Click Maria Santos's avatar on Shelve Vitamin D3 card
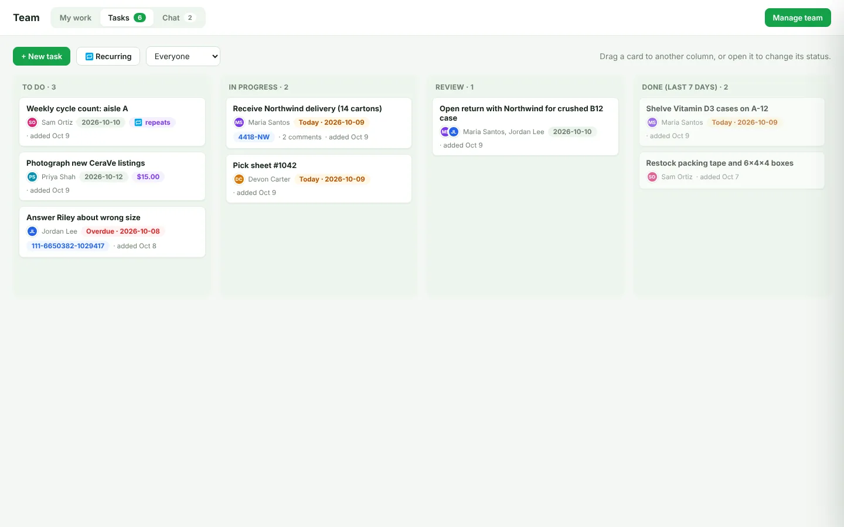 pos(652,122)
